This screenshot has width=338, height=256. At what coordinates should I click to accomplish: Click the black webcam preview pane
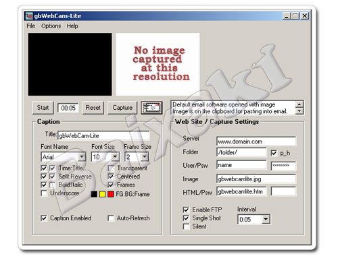click(x=70, y=65)
